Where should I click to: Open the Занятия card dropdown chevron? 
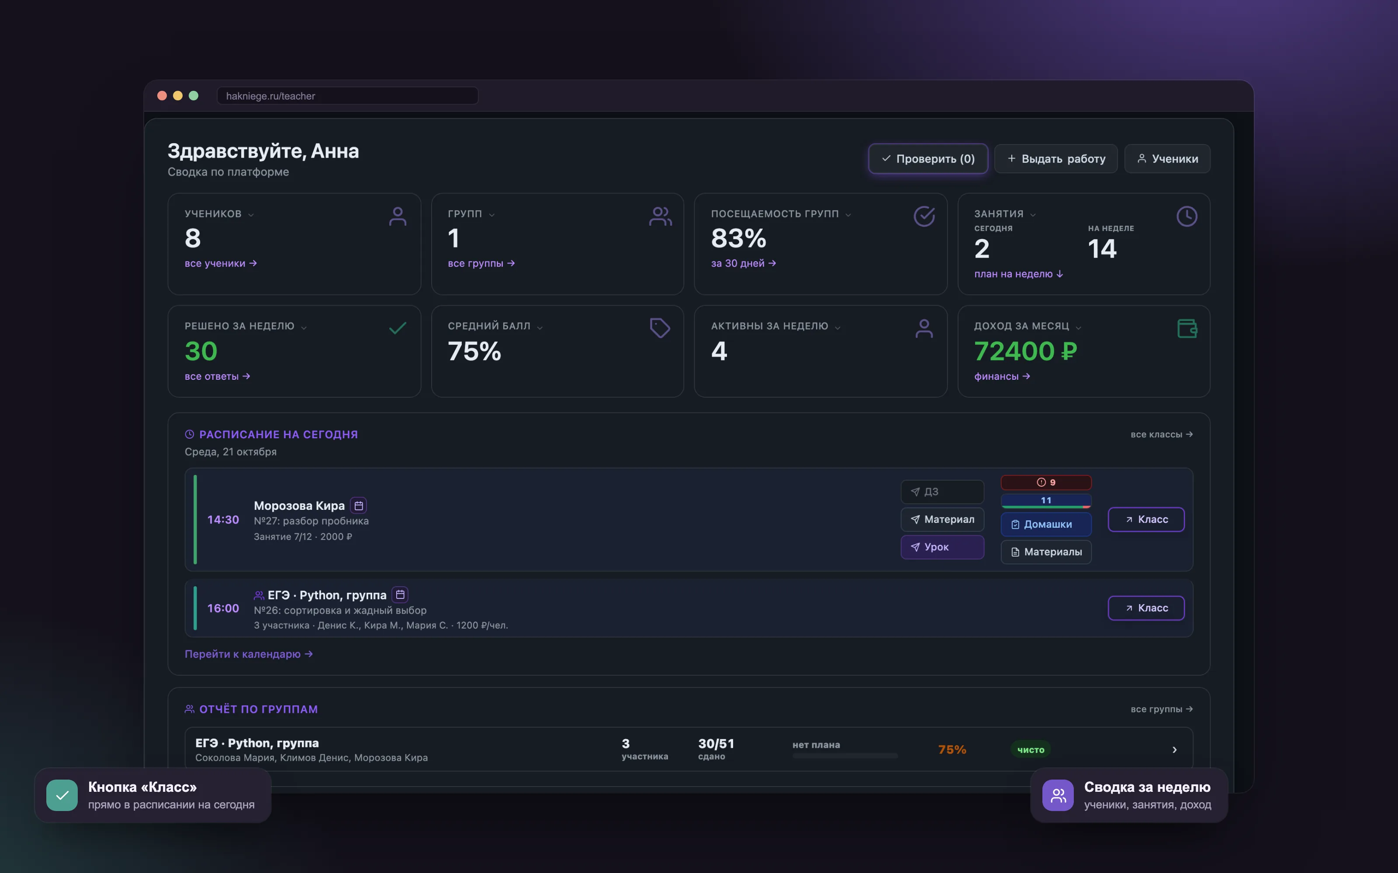click(1033, 215)
